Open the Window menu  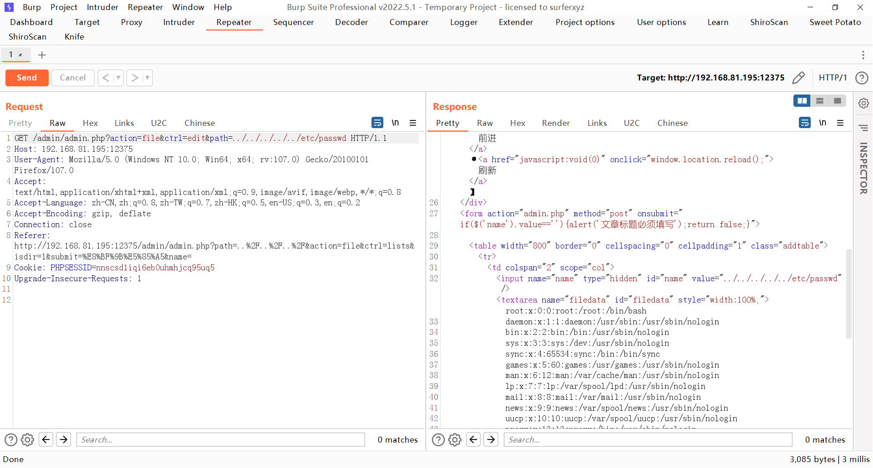pyautogui.click(x=188, y=7)
